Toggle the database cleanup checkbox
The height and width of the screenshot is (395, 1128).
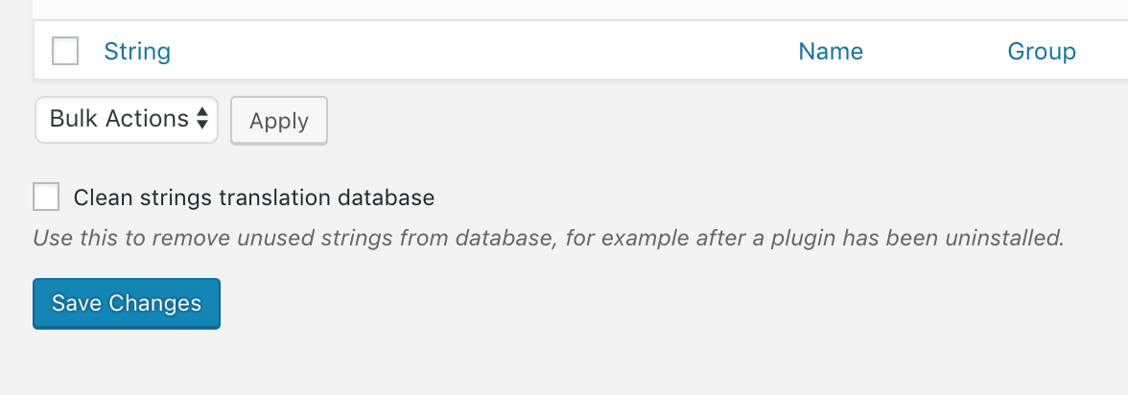pyautogui.click(x=46, y=197)
